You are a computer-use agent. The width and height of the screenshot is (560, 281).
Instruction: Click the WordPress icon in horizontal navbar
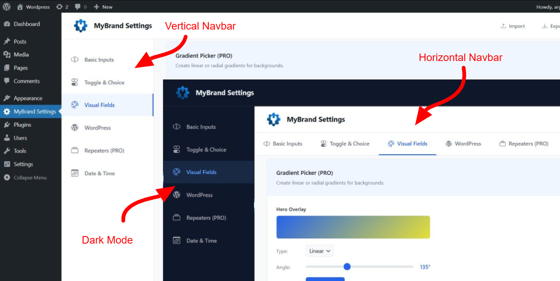point(449,144)
